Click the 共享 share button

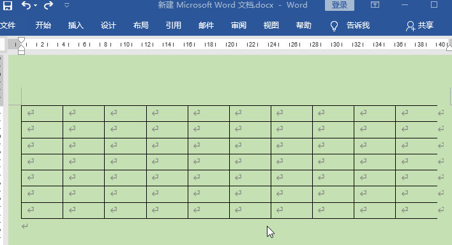tap(420, 26)
